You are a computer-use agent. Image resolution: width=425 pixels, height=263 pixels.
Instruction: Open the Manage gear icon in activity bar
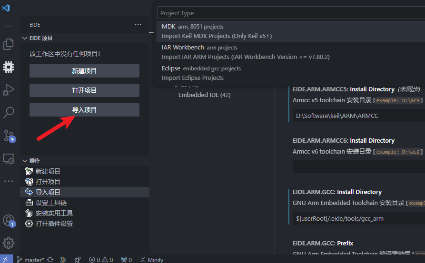(8, 243)
